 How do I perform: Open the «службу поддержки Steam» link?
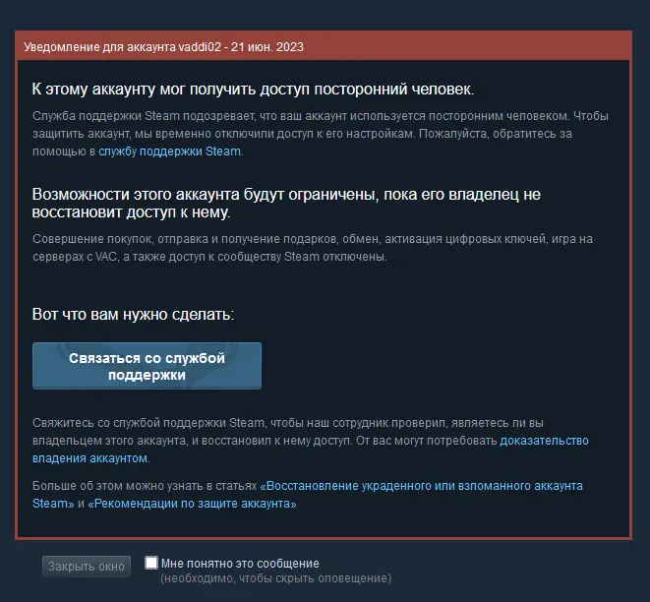(x=169, y=151)
